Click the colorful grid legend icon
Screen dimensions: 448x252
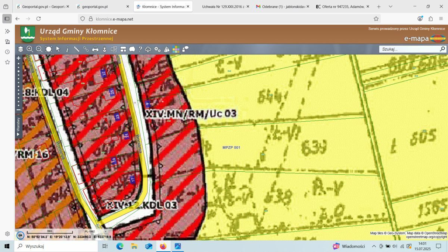[176, 49]
